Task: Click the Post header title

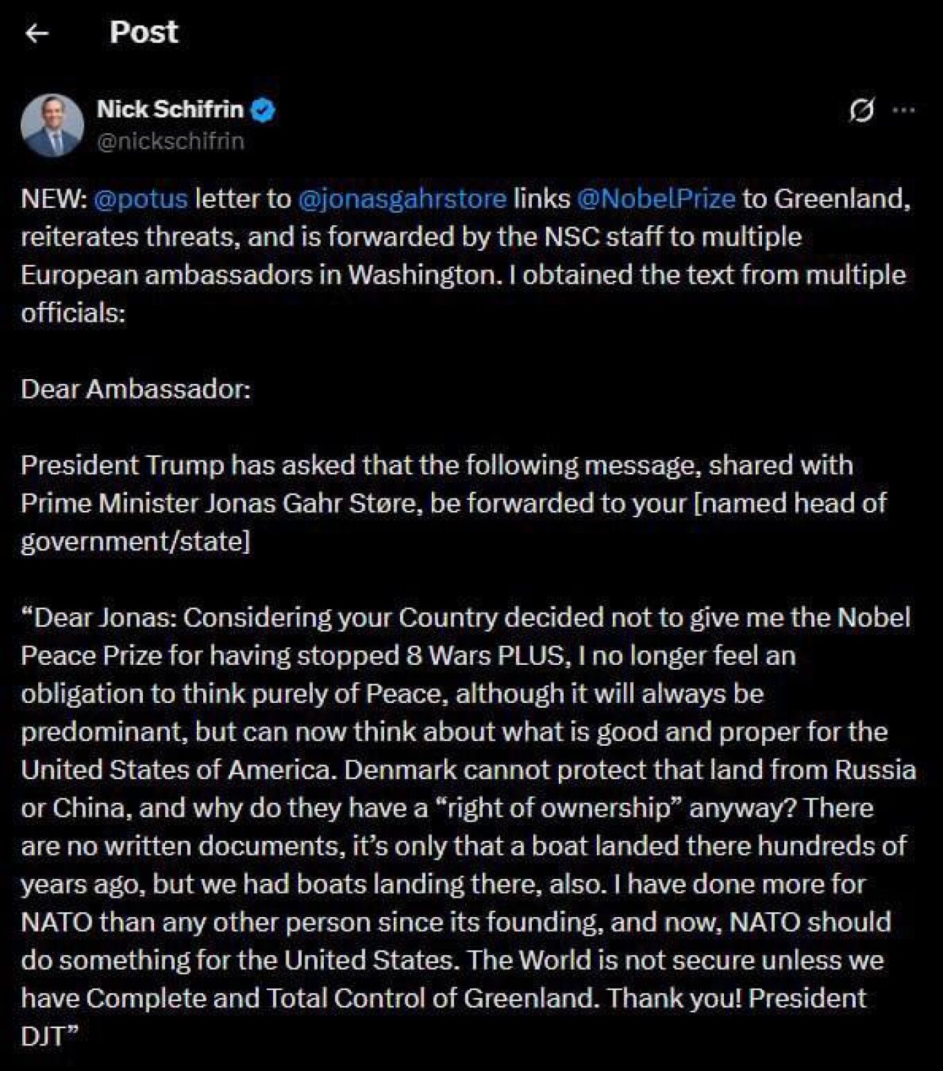Action: [144, 32]
